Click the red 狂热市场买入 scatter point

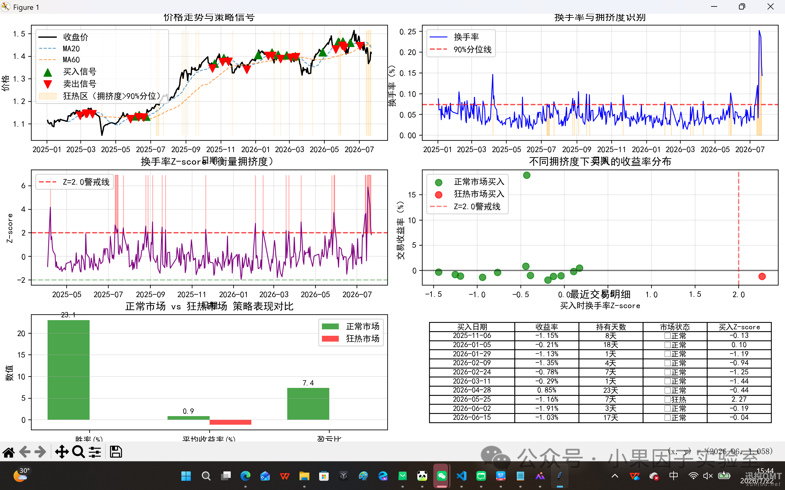(762, 277)
